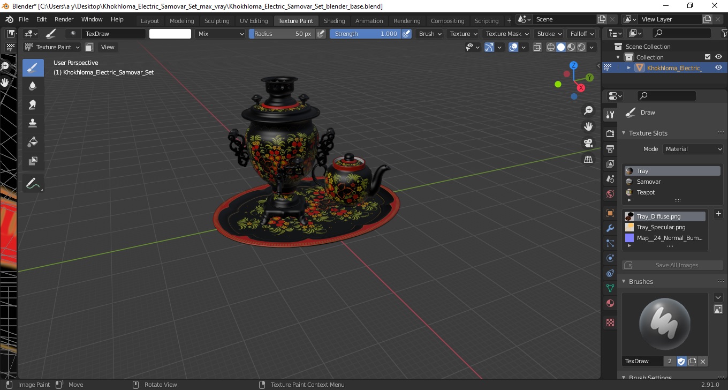Open the Stroke dropdown

549,34
